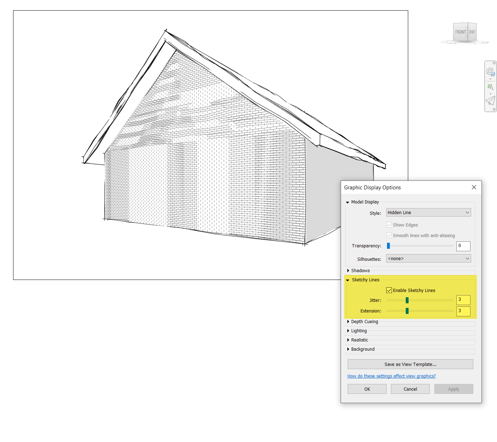Image resolution: width=497 pixels, height=442 pixels.
Task: Open the Steering Wheel dropdown arrow
Action: 490,79
